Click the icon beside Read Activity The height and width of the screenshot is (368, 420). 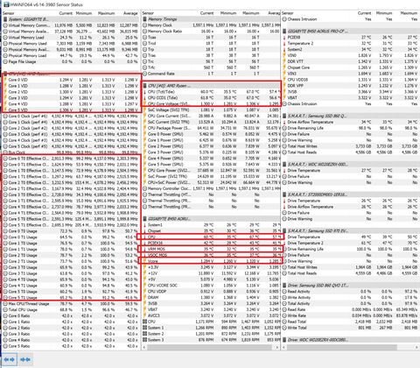284,291
